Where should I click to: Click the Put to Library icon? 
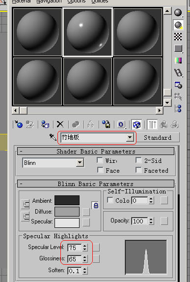[x=106, y=125]
